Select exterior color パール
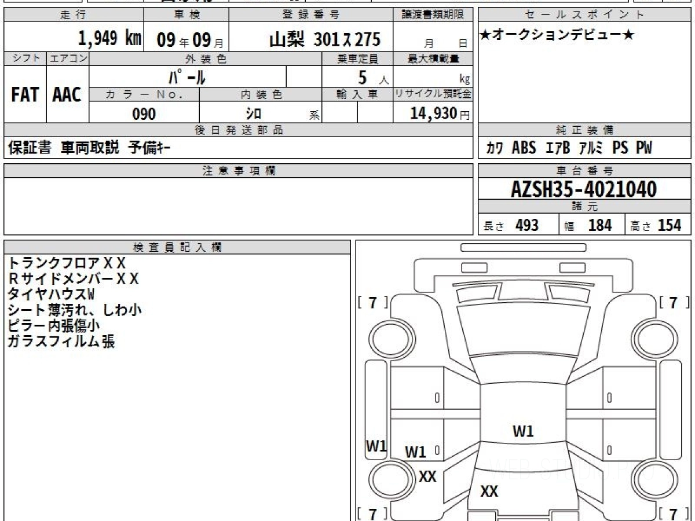The image size is (695, 521). point(188,76)
